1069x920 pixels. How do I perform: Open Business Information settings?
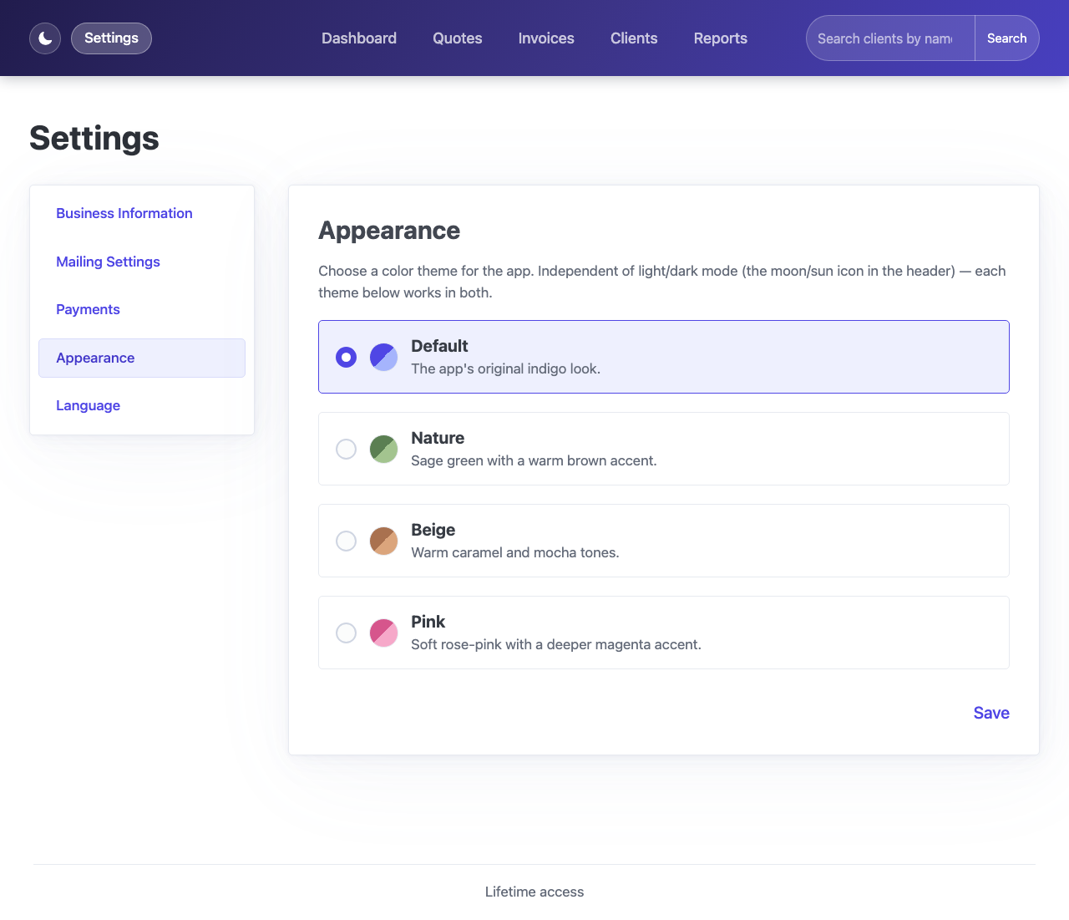142,214
